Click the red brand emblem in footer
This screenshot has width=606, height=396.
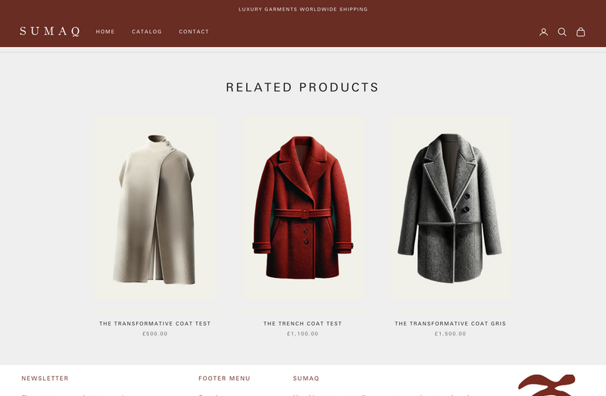(x=546, y=385)
